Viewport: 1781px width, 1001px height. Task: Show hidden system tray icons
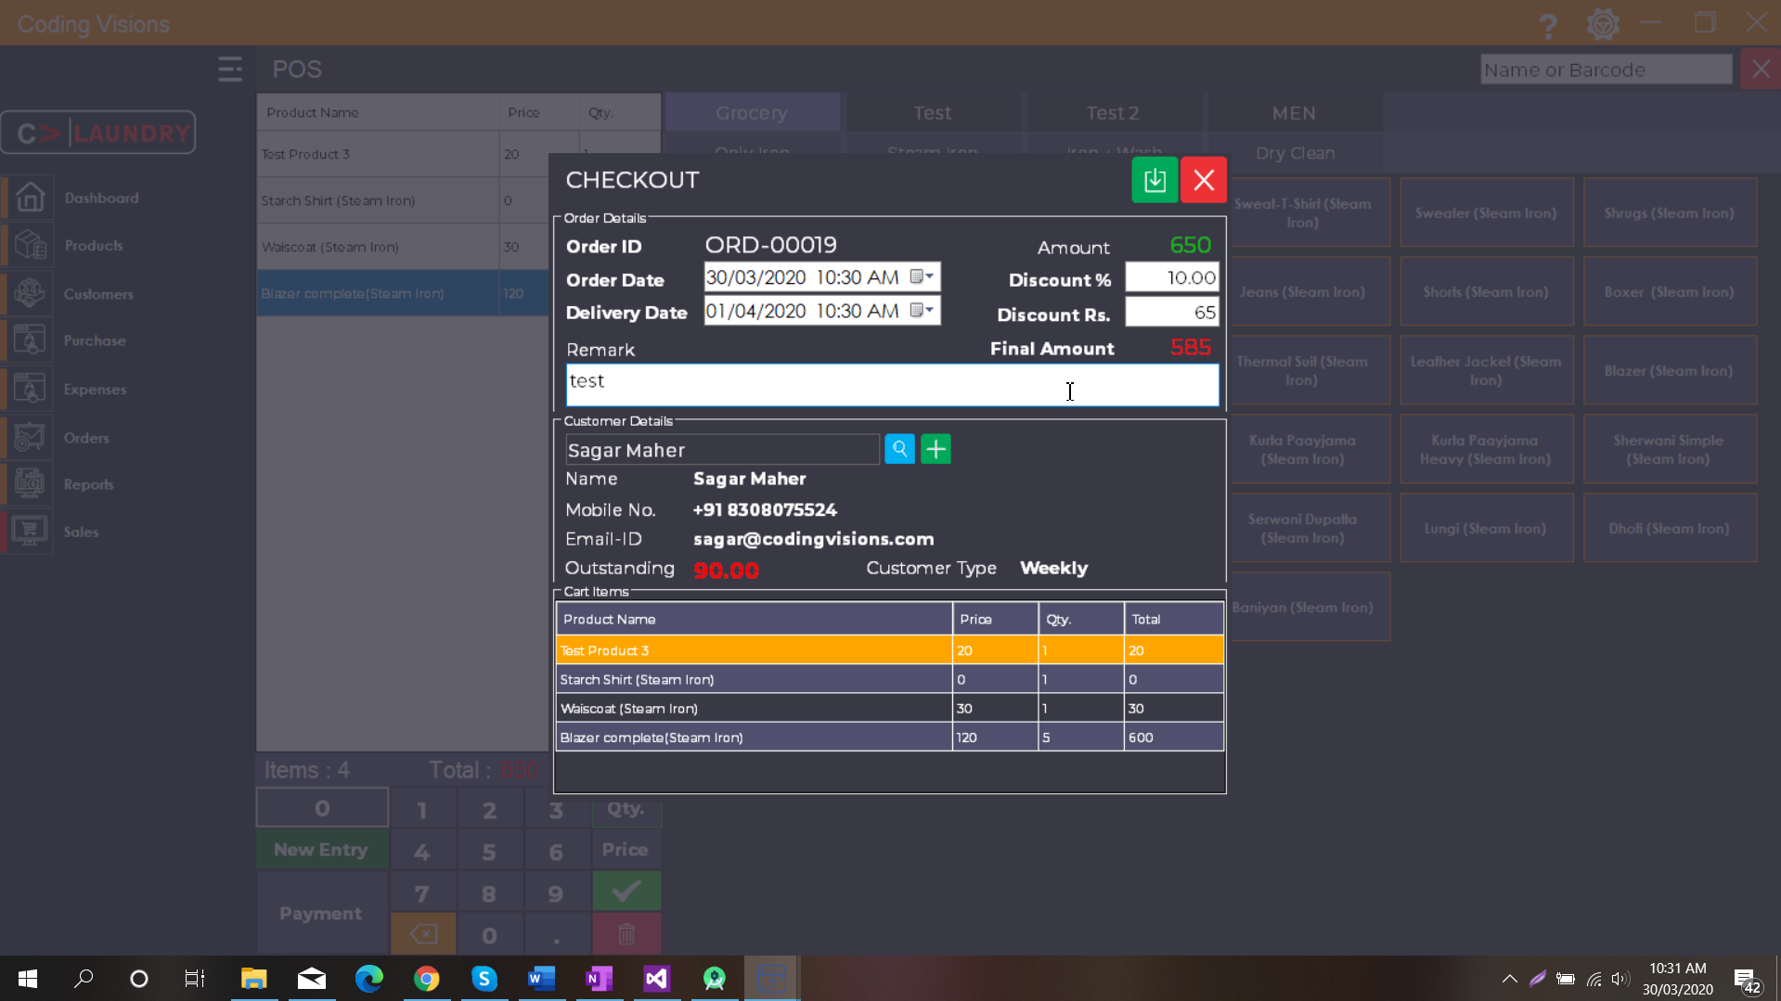1510,979
